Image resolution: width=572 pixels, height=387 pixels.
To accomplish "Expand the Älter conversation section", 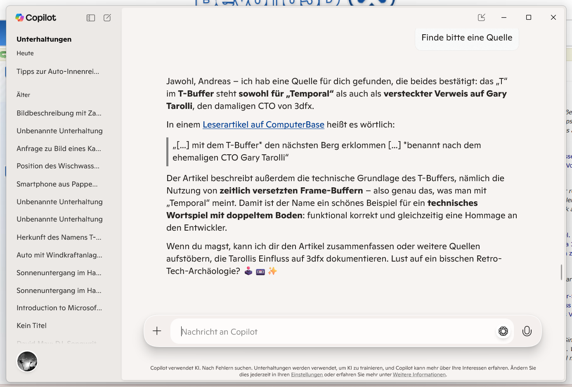I will 23,94.
